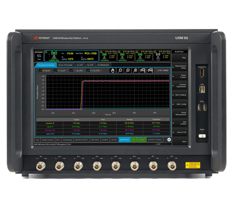Viewport: 236px width, 202px height.
Task: Click the Downlink IP table row label
Action: [x=50, y=123]
